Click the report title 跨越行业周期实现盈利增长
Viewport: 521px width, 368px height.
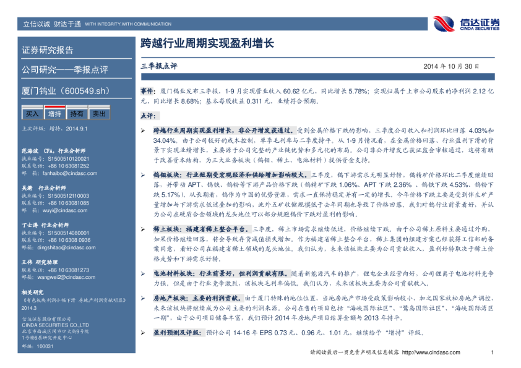point(207,45)
